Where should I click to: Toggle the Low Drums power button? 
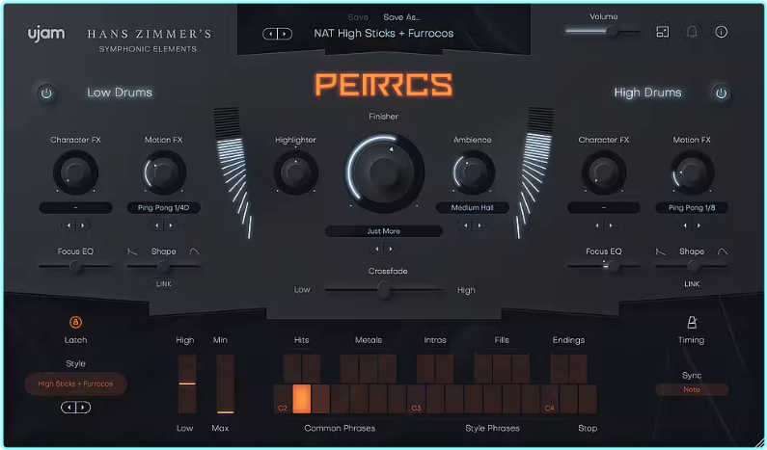(46, 93)
